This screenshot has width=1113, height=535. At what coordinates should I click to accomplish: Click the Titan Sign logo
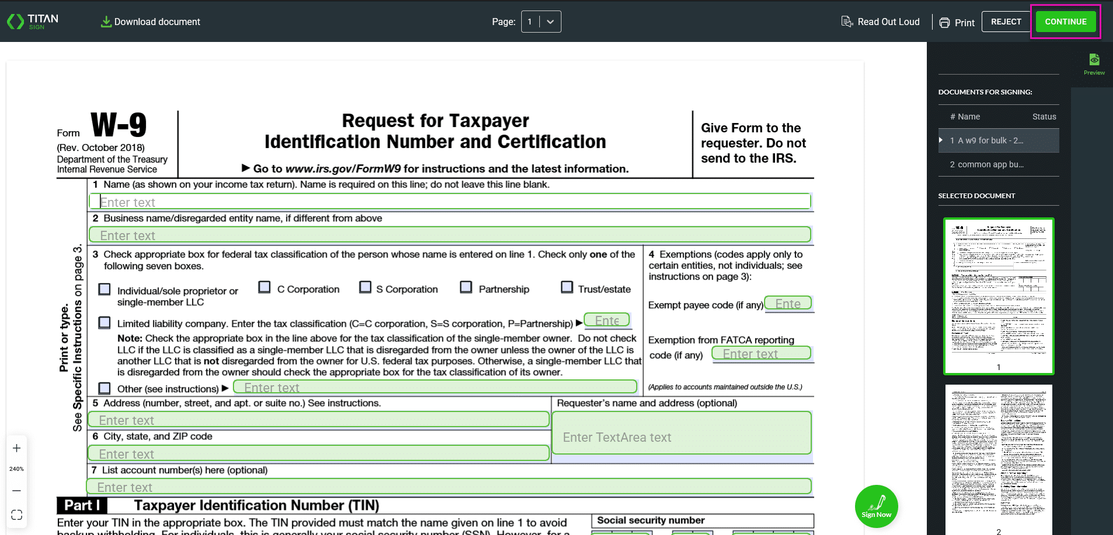click(33, 22)
